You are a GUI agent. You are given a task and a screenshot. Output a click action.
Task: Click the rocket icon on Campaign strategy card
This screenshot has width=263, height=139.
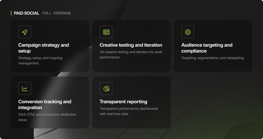(x=25, y=32)
